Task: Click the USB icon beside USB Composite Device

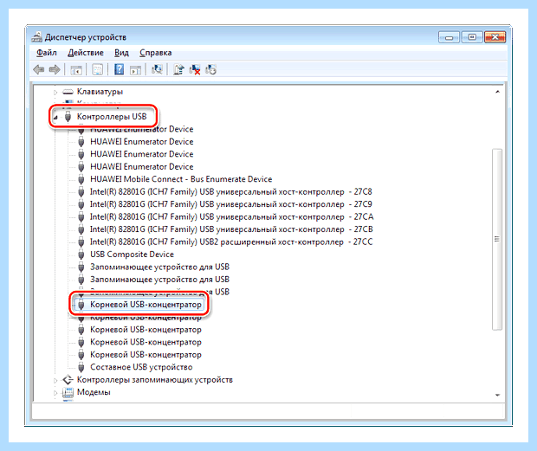Action: (x=81, y=254)
